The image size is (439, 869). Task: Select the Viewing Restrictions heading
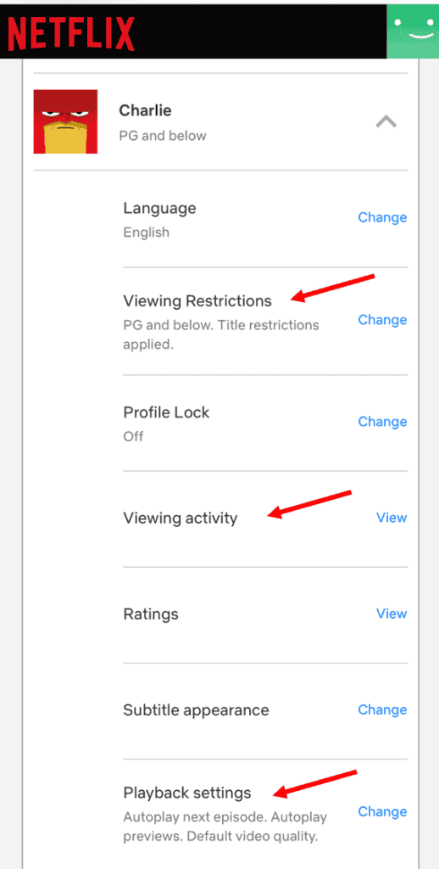point(197,301)
